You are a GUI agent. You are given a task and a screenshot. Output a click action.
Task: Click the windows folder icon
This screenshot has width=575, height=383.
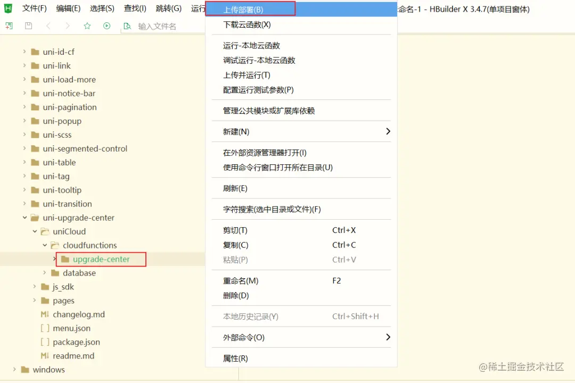coord(25,370)
